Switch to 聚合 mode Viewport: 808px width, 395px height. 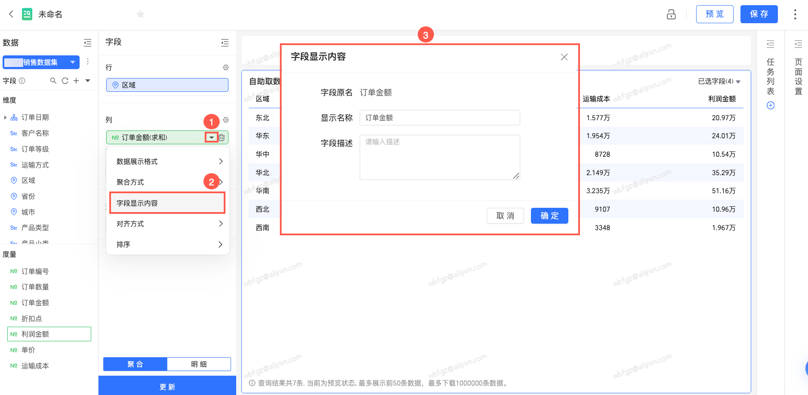[x=135, y=364]
